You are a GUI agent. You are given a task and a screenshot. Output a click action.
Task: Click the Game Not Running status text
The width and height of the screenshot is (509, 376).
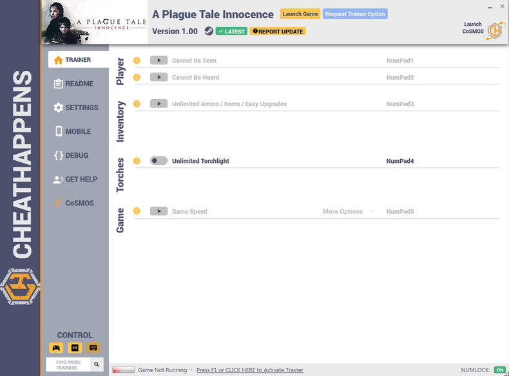click(162, 370)
